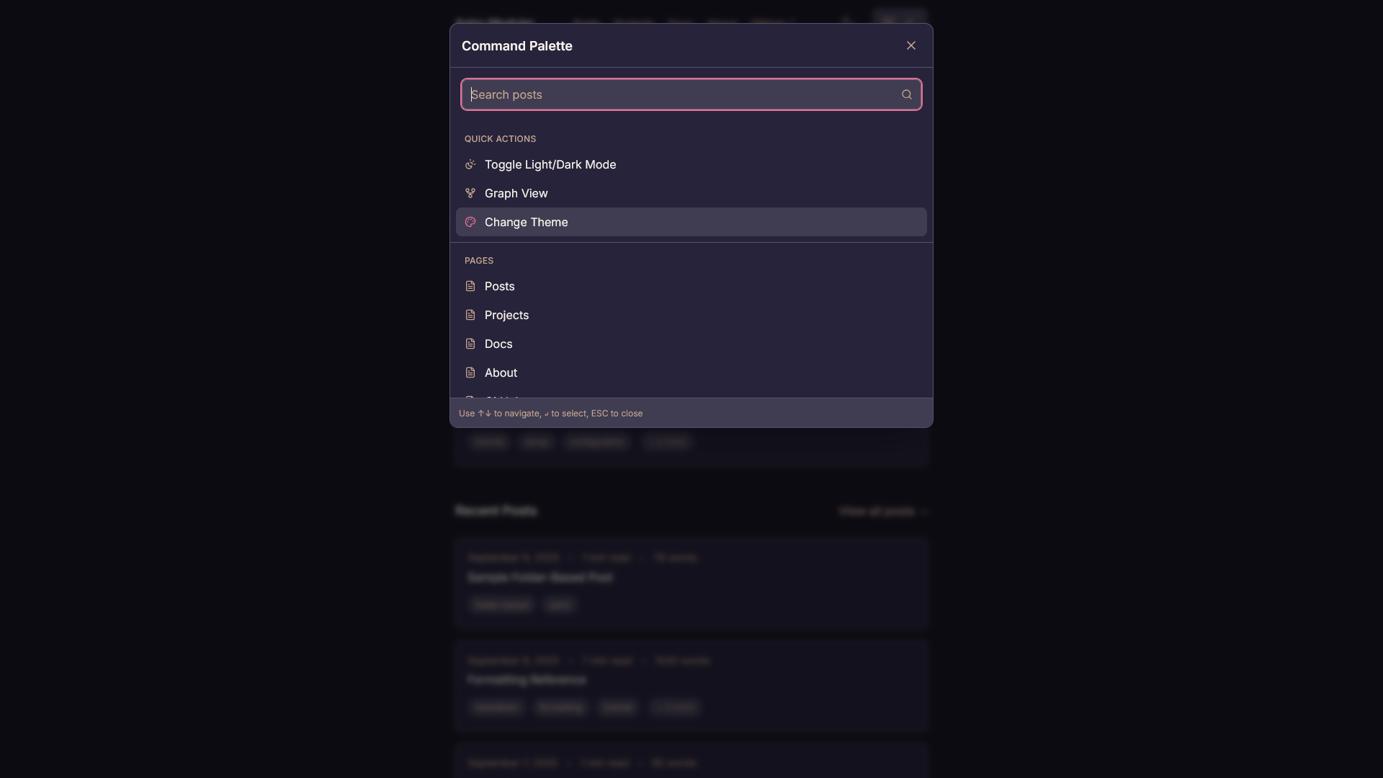This screenshot has width=1383, height=778.
Task: Click the Graph View node icon
Action: [470, 193]
